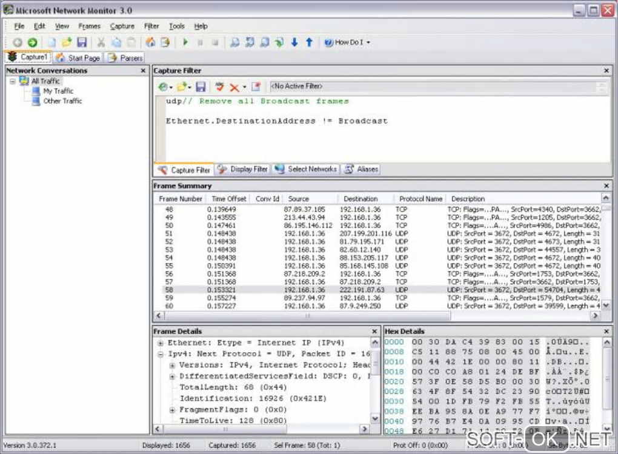Click the Copy icon in toolbar
Image resolution: width=618 pixels, height=454 pixels.
pyautogui.click(x=116, y=42)
